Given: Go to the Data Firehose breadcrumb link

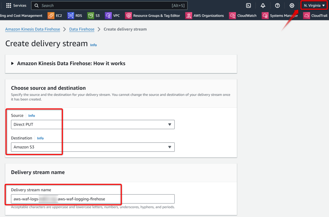Looking at the screenshot, I should (82, 29).
